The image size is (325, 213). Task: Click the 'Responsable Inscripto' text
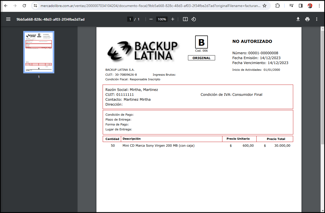coord(145,79)
